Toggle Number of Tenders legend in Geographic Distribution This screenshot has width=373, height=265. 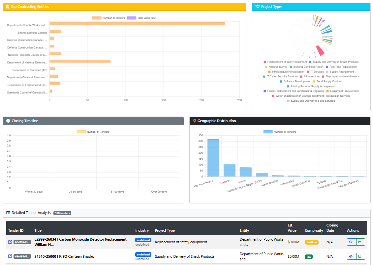pos(280,132)
